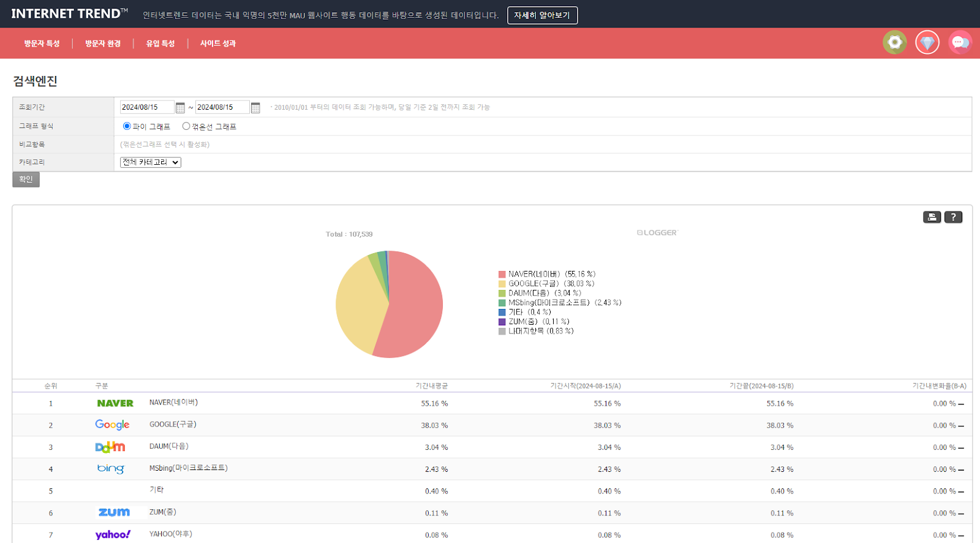
Task: Click the Total : 107,539 label
Action: pos(349,234)
